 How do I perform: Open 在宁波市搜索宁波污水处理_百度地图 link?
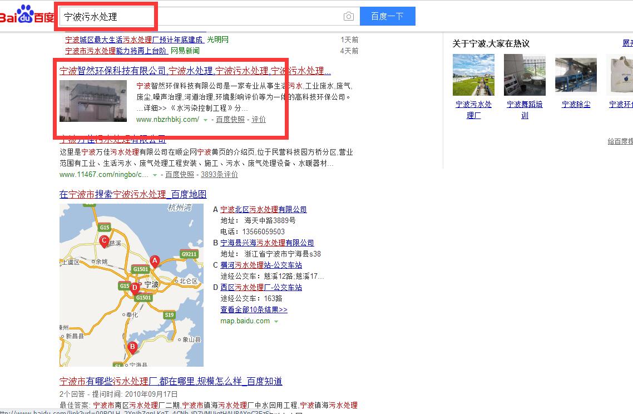pyautogui.click(x=133, y=194)
